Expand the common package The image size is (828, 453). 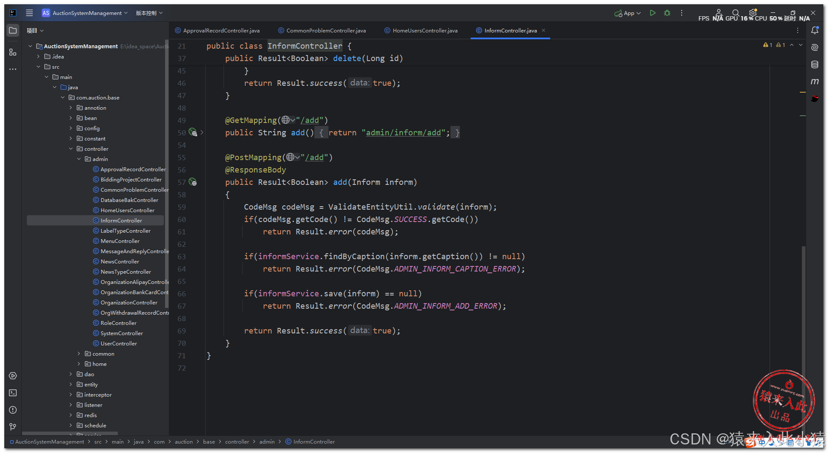[x=79, y=354]
